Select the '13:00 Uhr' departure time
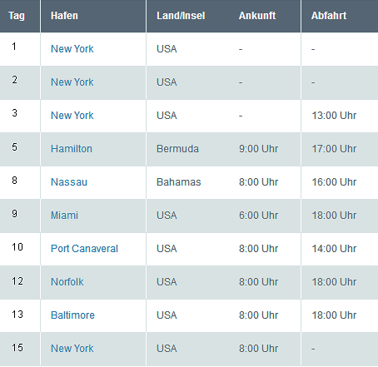 coord(334,116)
